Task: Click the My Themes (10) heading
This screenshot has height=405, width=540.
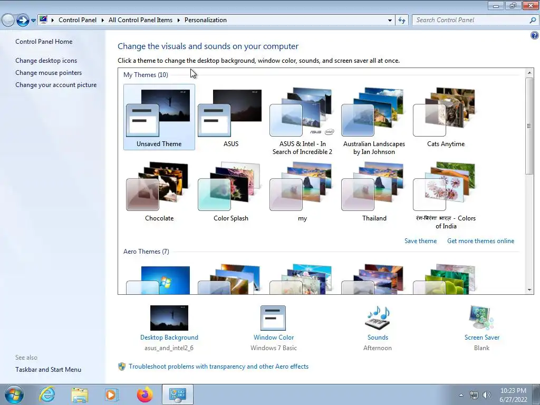Action: [x=146, y=75]
